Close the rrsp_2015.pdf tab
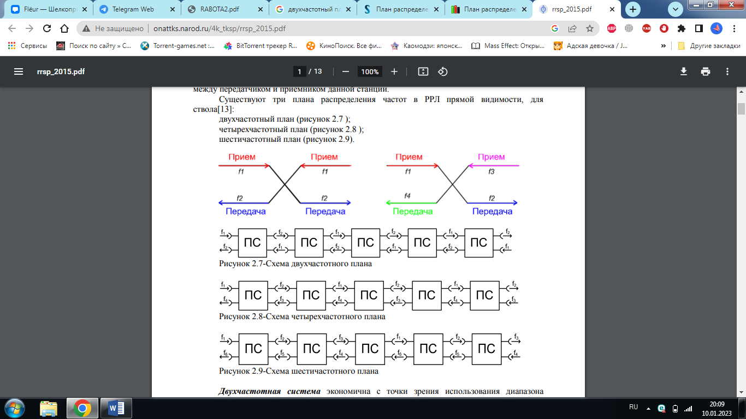This screenshot has height=419, width=746. click(612, 9)
